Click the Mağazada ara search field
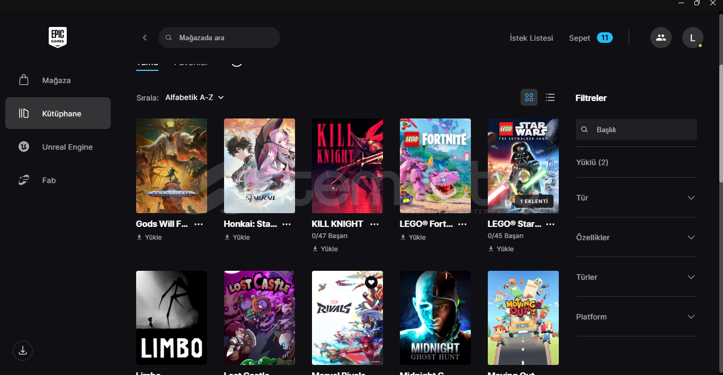 [219, 38]
